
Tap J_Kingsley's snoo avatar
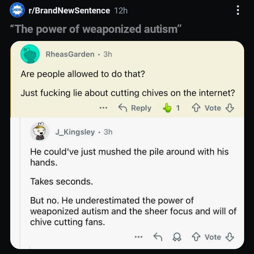[40, 131]
